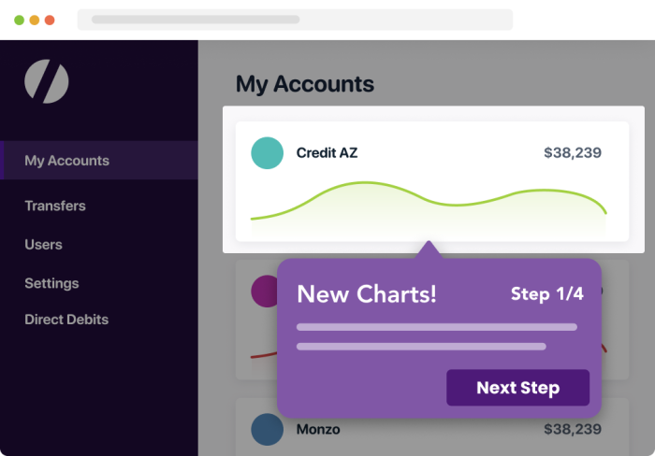The image size is (655, 456).
Task: Click the magenta account icon behind the tooltip
Action: [x=265, y=292]
